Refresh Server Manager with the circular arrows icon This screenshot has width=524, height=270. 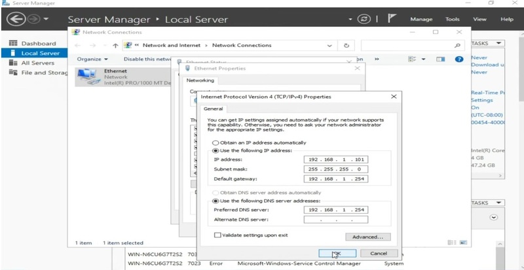364,19
